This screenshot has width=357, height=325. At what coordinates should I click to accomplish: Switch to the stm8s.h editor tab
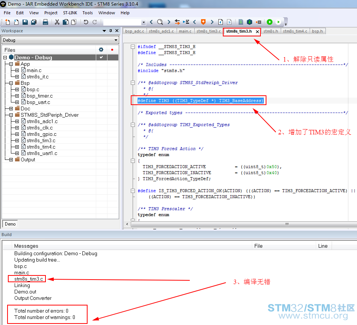pos(271,31)
